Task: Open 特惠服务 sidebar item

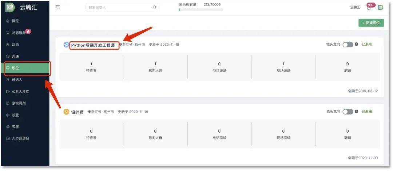Action: point(18,33)
